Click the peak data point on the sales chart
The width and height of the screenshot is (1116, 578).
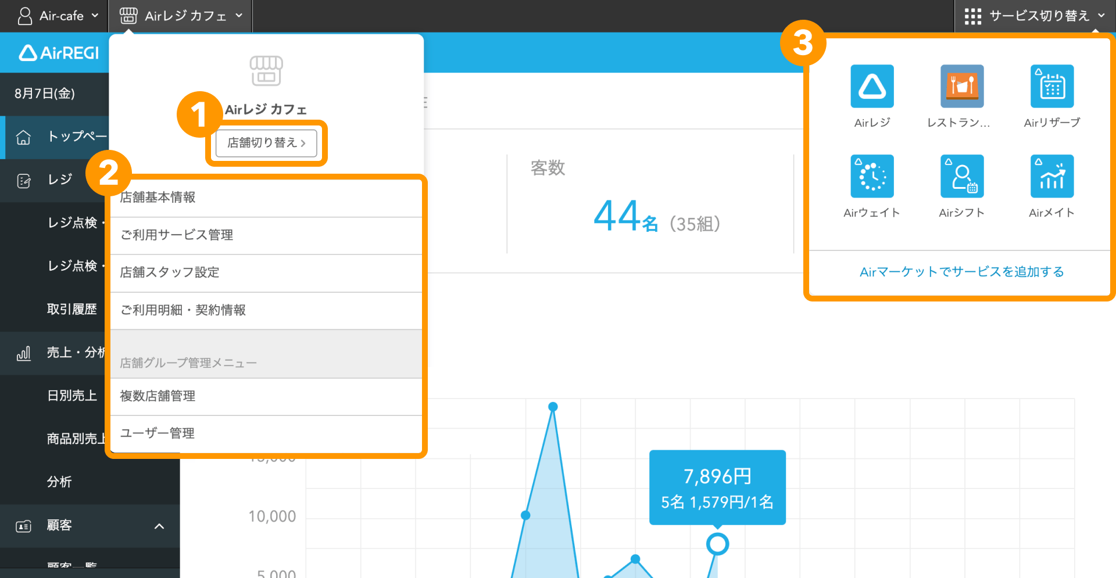553,407
